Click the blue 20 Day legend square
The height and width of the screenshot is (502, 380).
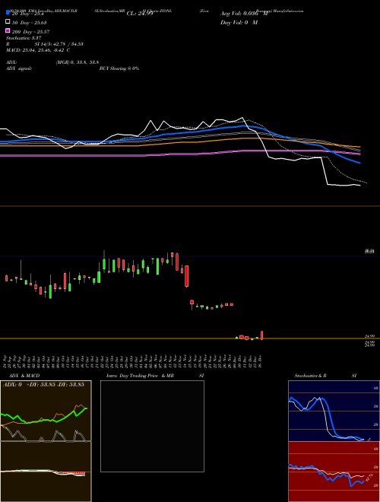8,12
